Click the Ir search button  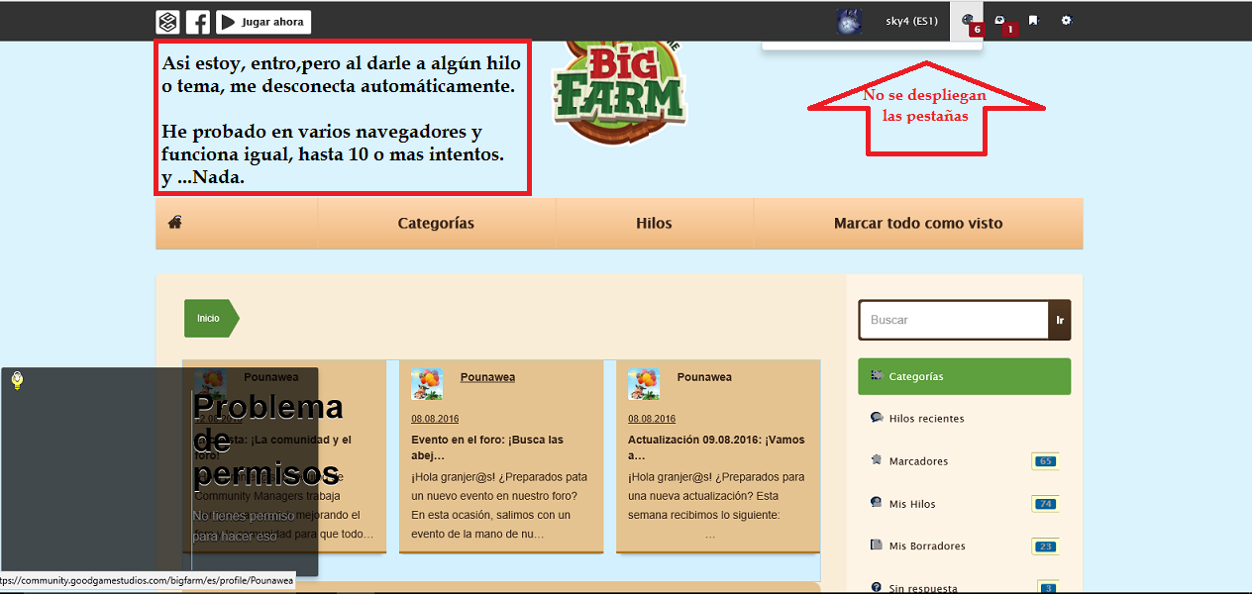click(1060, 320)
